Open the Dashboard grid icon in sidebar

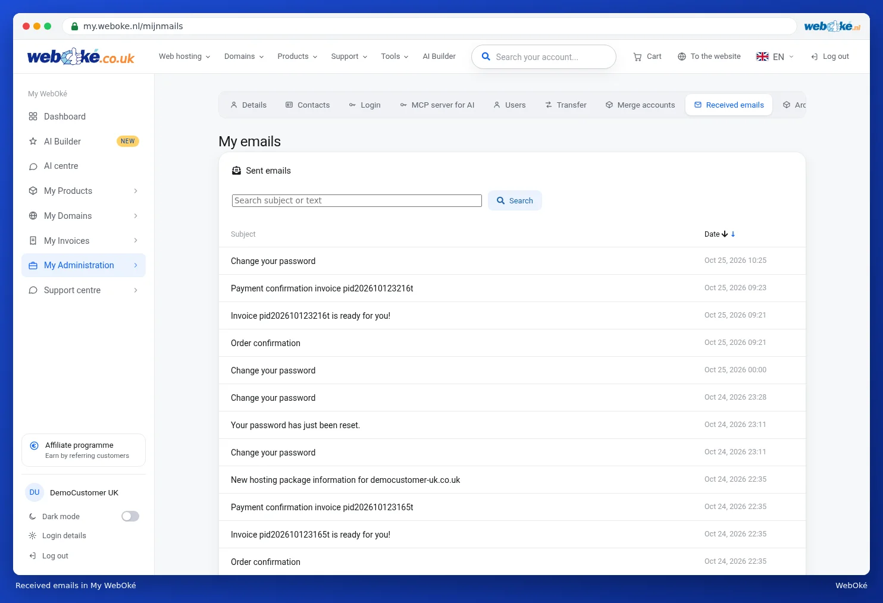(x=33, y=117)
